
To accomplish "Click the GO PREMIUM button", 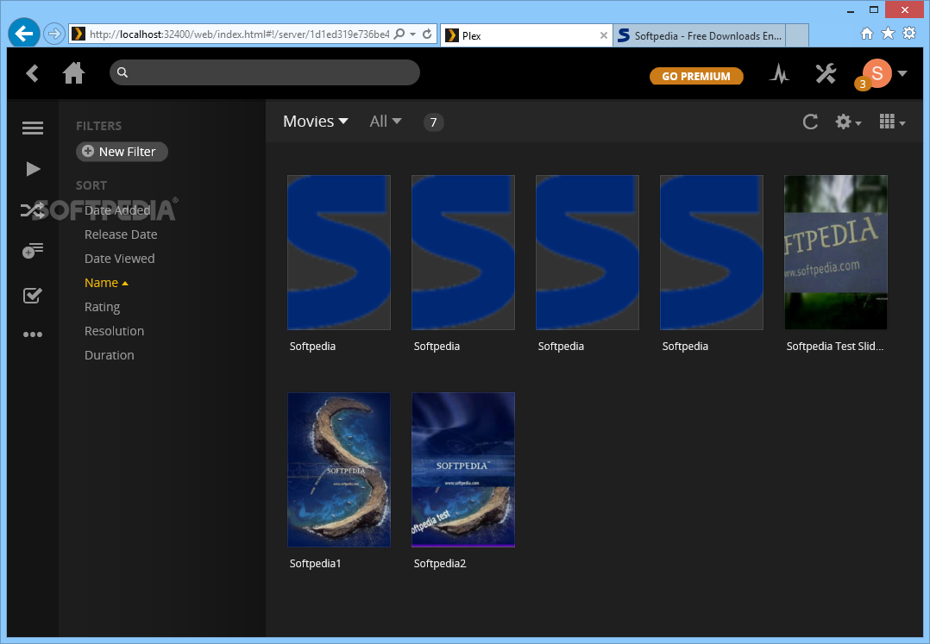I will [x=695, y=76].
